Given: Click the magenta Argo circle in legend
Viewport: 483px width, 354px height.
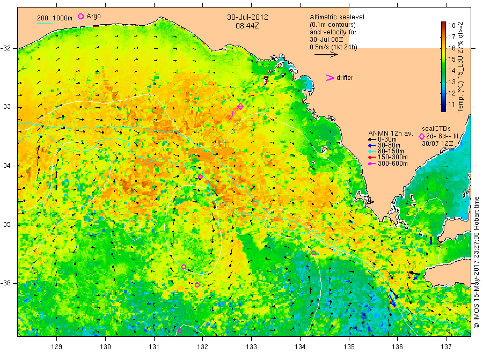Looking at the screenshot, I should [x=80, y=16].
